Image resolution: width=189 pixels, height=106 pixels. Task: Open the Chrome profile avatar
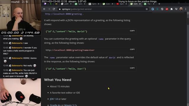coord(181,9)
